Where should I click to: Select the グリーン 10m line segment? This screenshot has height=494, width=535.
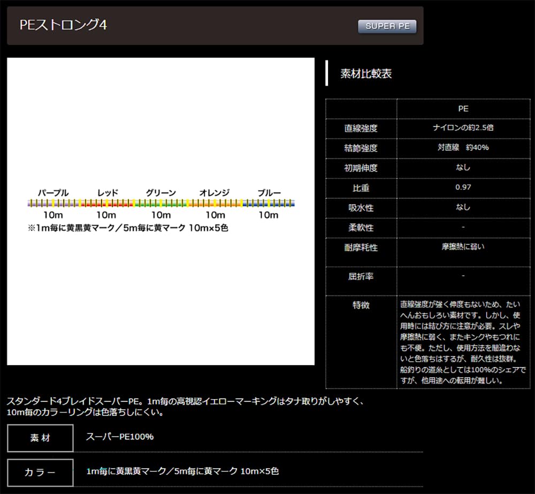tap(160, 203)
